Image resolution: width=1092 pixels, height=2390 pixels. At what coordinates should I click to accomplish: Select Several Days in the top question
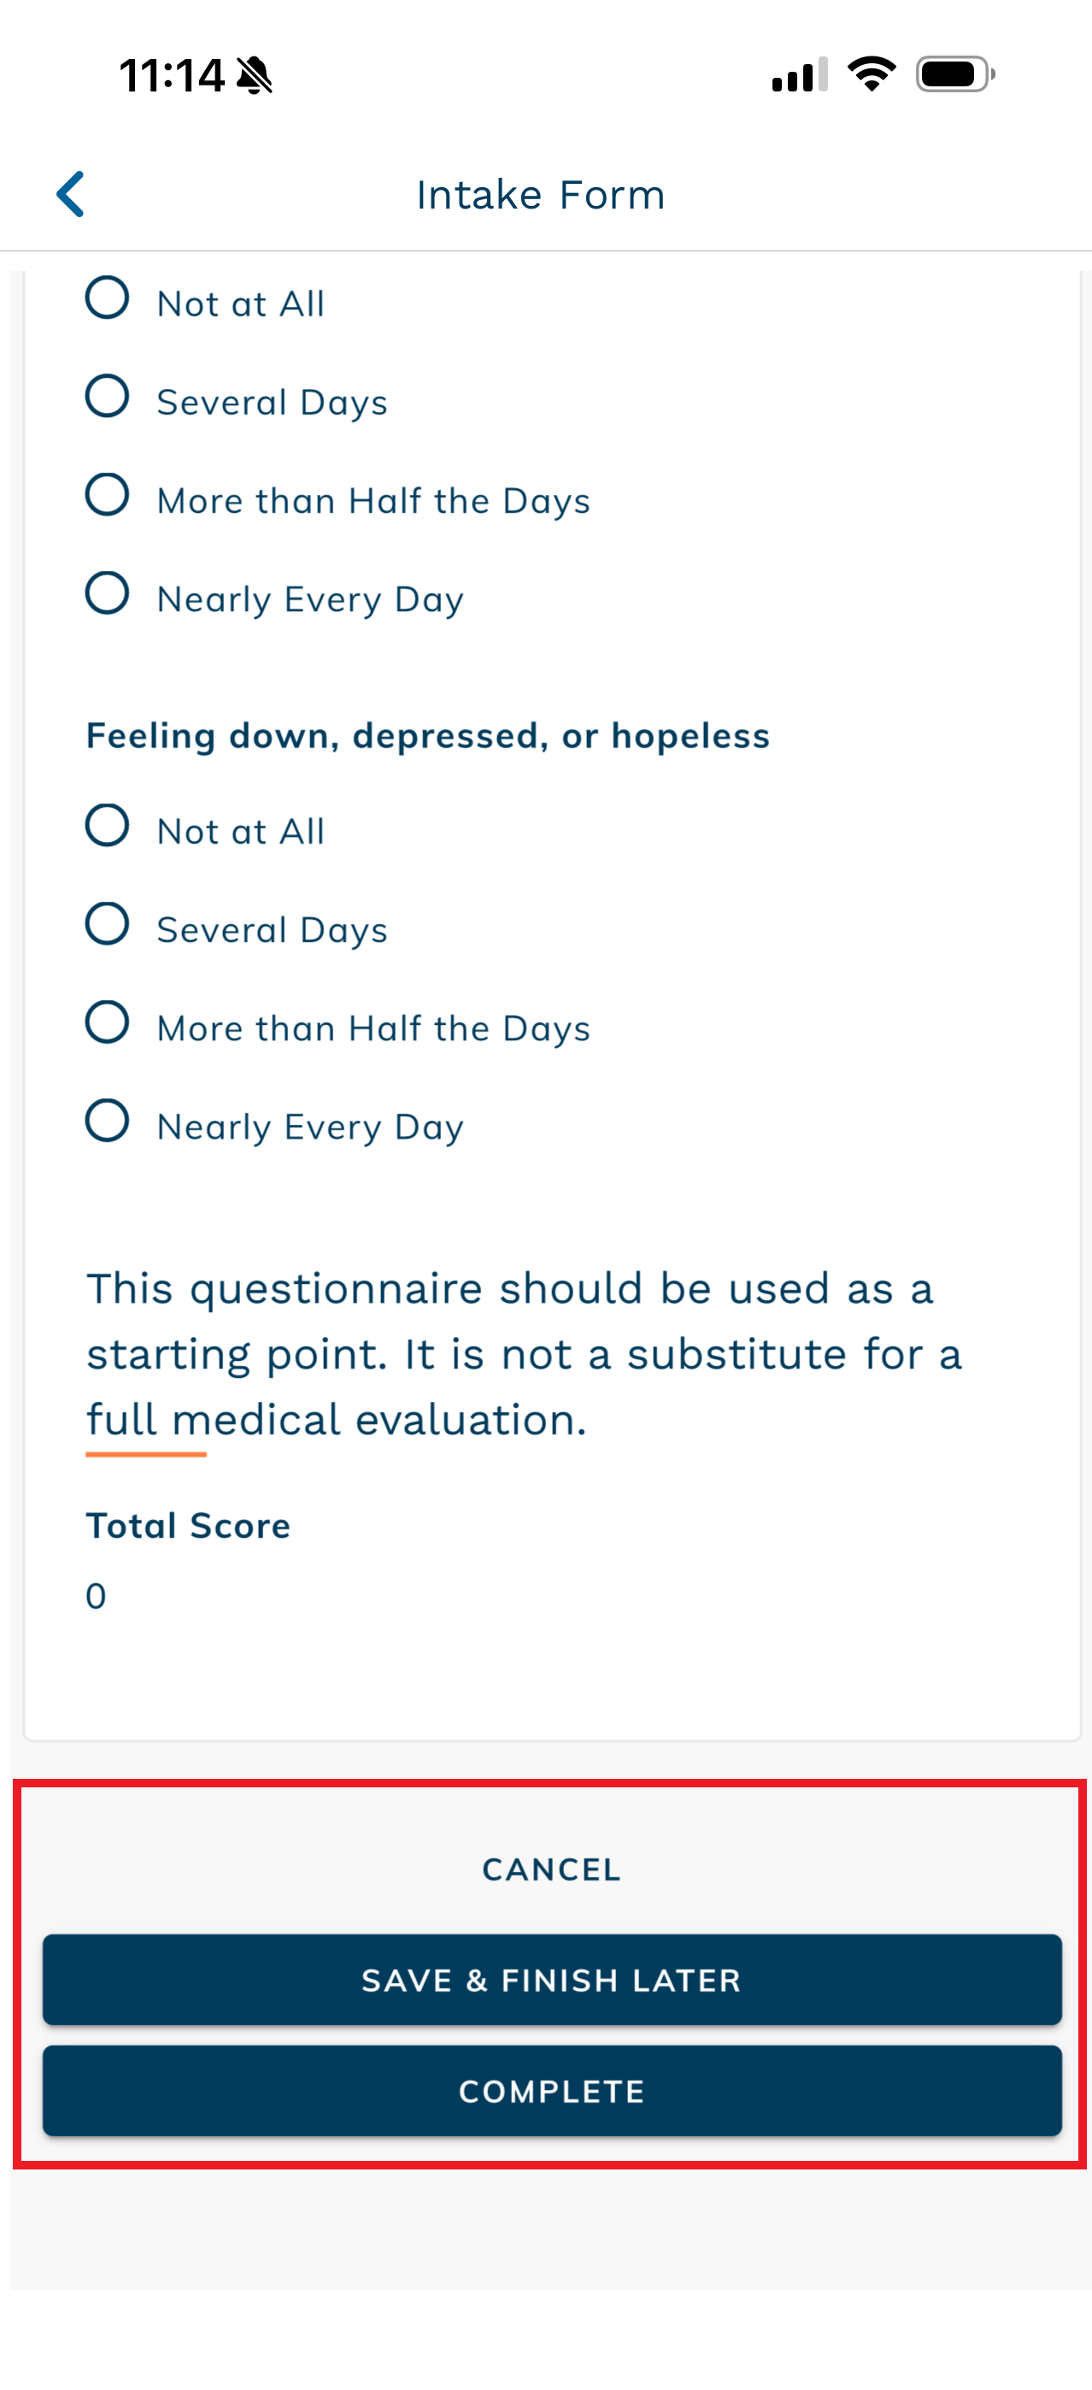pos(108,397)
